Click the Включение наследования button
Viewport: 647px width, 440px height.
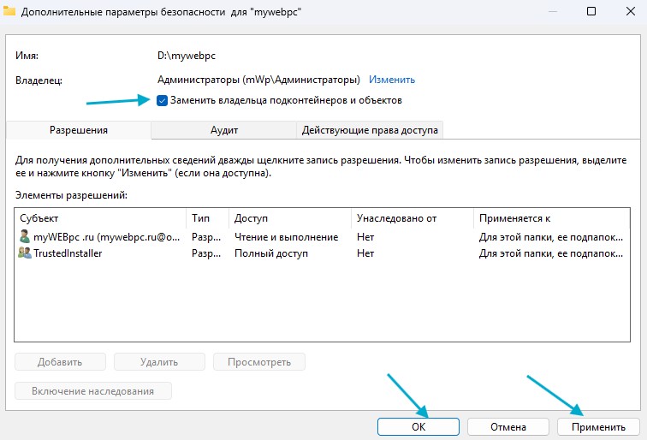pyautogui.click(x=93, y=391)
